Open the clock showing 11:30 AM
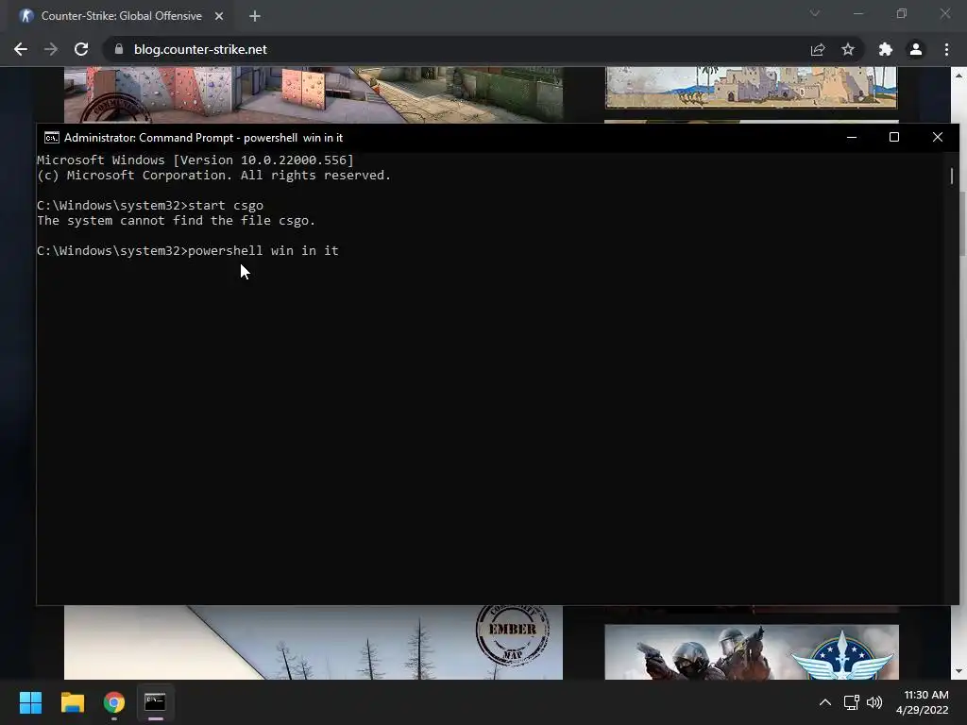 coord(922,702)
